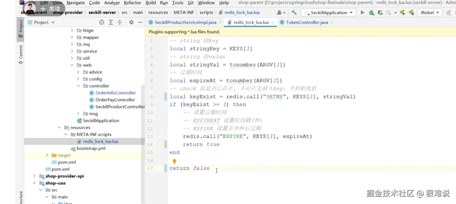Click the 'return false' line in editor
The height and width of the screenshot is (204, 456).
pos(190,169)
